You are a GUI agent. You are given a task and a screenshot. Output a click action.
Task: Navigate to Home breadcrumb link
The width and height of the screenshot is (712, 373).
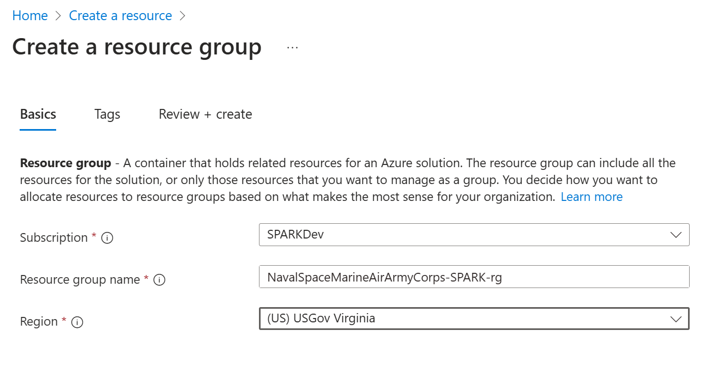(x=30, y=16)
